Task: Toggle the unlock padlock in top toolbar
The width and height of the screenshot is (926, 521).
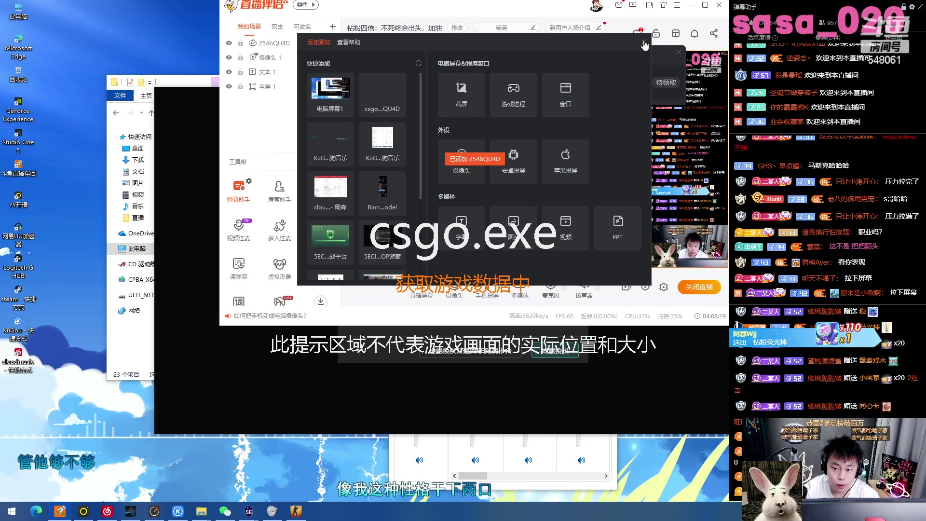Action: pyautogui.click(x=656, y=33)
